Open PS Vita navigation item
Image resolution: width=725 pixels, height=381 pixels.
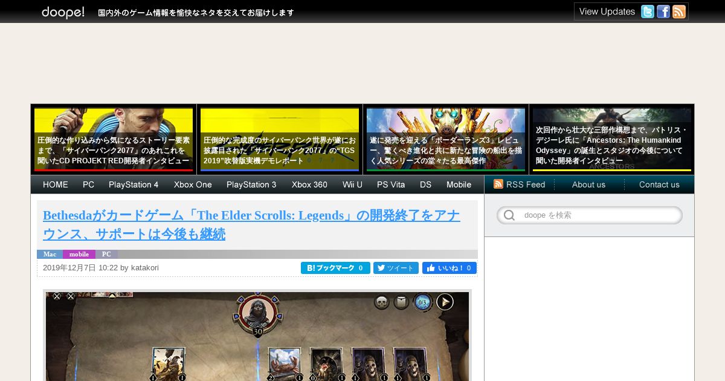(391, 184)
